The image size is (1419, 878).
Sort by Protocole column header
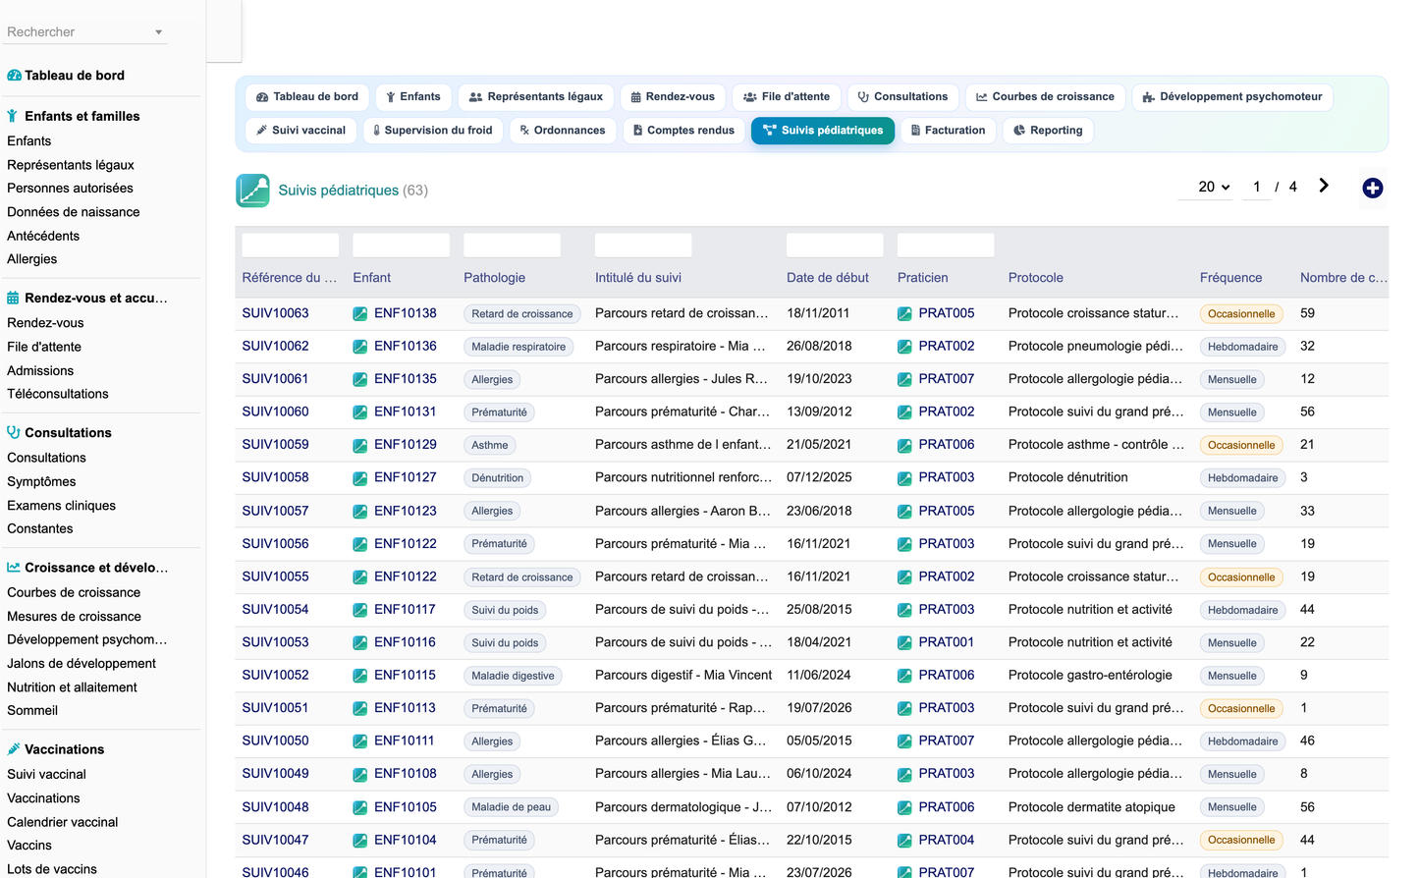(x=1036, y=278)
